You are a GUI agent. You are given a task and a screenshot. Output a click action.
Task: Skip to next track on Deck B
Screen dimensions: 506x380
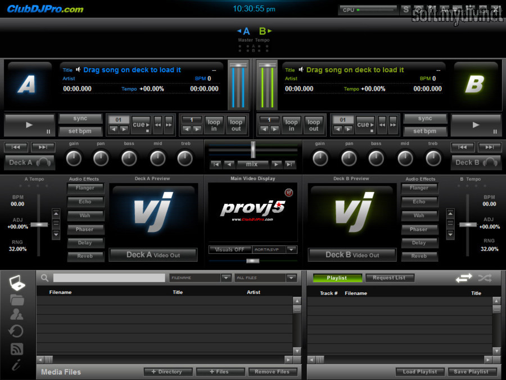pos(490,147)
